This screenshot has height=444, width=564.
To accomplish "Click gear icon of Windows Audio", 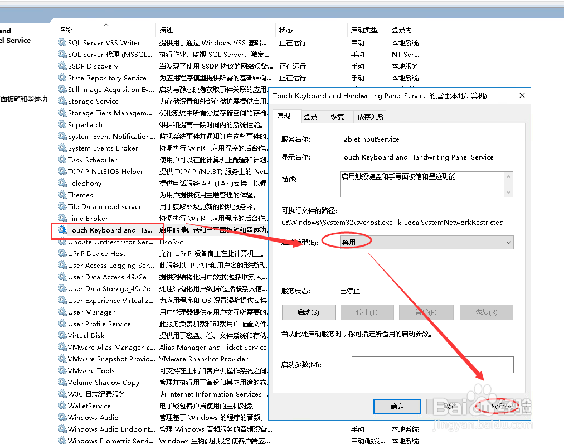I will (x=62, y=417).
